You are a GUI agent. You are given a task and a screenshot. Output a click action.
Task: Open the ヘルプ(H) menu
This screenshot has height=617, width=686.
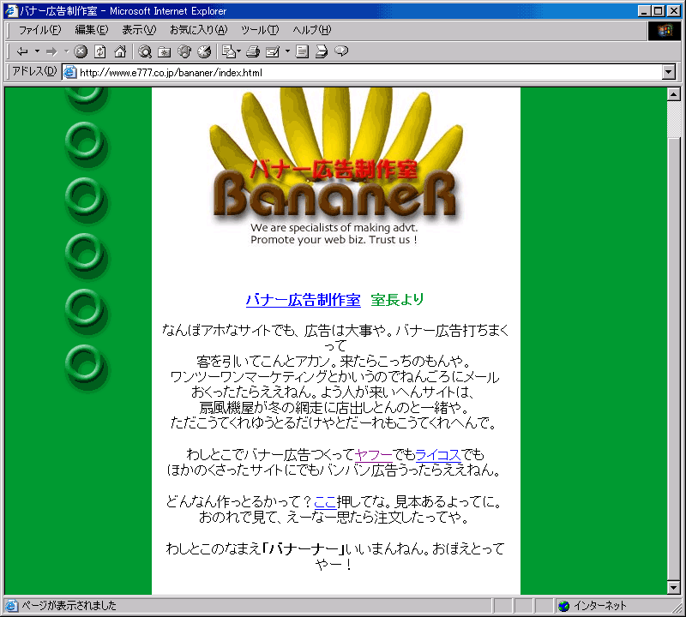311,30
